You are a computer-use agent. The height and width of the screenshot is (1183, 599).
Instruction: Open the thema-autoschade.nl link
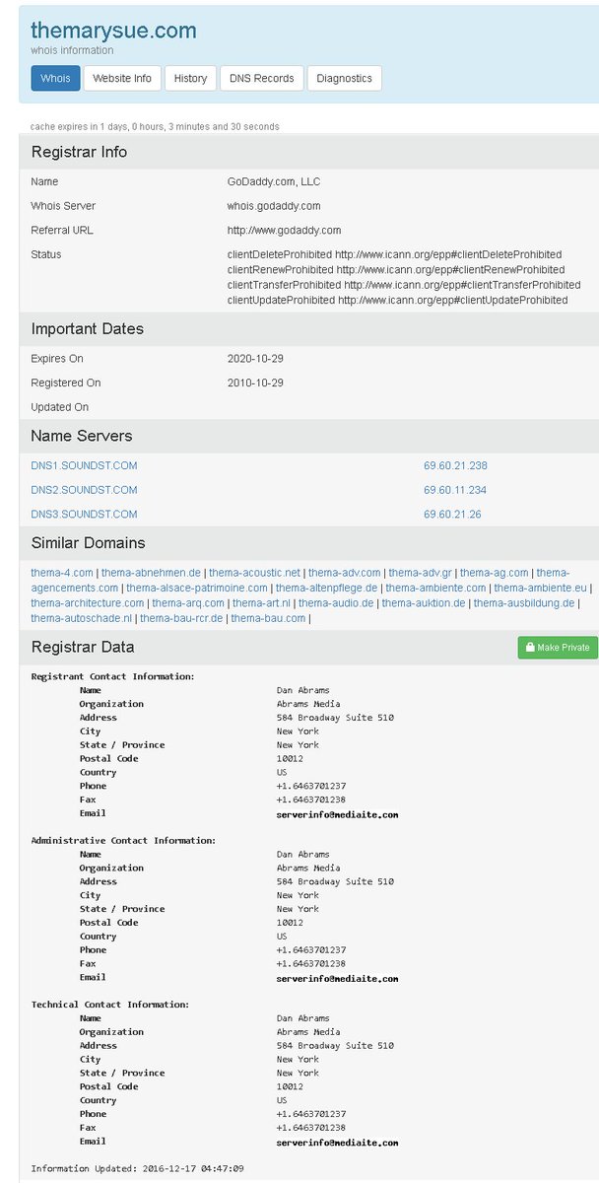[81, 618]
